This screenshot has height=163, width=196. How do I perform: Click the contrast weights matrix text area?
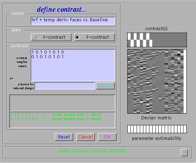pos(73,65)
